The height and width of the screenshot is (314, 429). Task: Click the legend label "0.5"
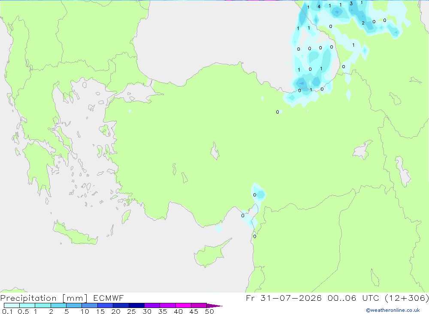(x=23, y=311)
